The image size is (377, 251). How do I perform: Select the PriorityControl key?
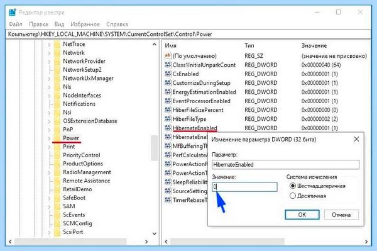pos(82,155)
